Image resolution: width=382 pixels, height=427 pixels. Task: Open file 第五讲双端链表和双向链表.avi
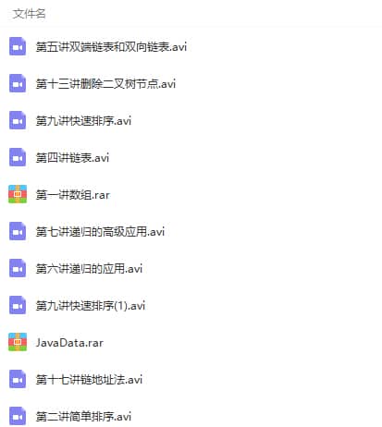[111, 47]
